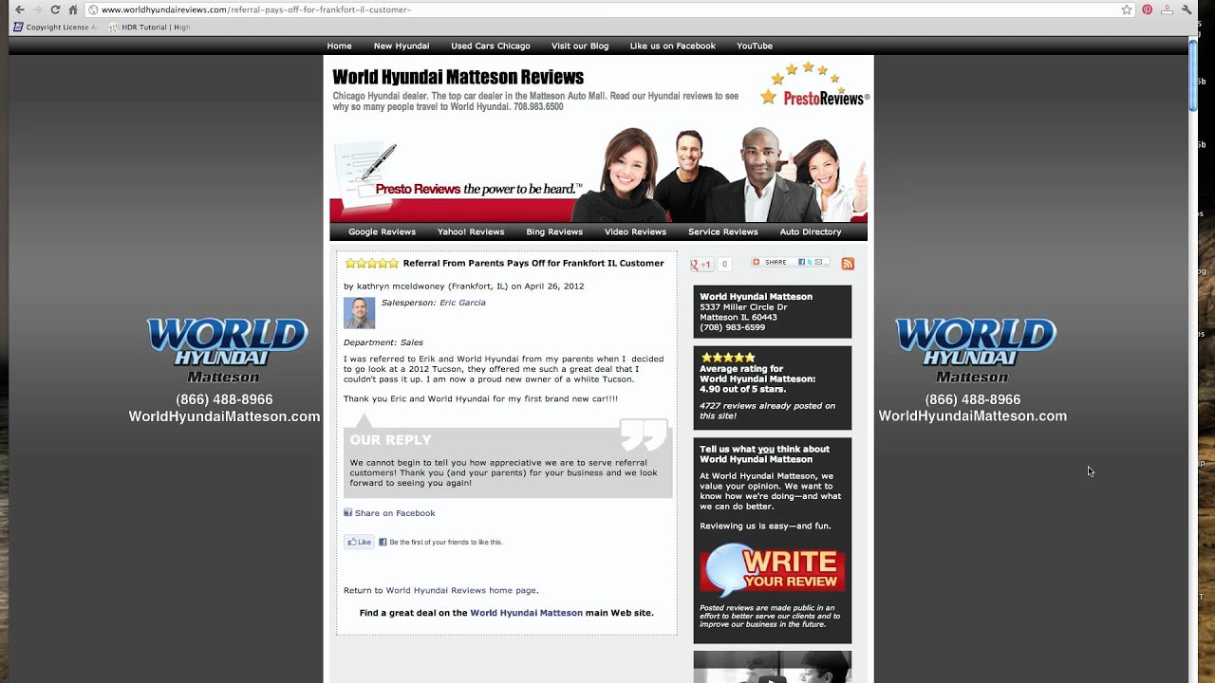Click the review title about Frankfort IL Customer
The width and height of the screenshot is (1215, 683).
533,263
